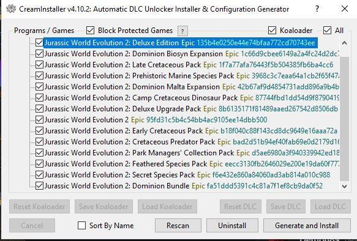
Task: Uncheck Secret Species Pack checkbox
Action: [39, 175]
